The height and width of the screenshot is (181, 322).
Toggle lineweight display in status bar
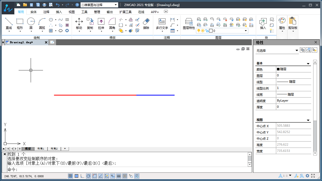tap(119, 176)
